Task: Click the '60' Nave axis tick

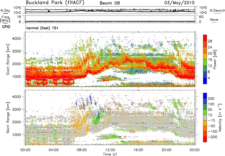Action: pyautogui.click(x=201, y=17)
